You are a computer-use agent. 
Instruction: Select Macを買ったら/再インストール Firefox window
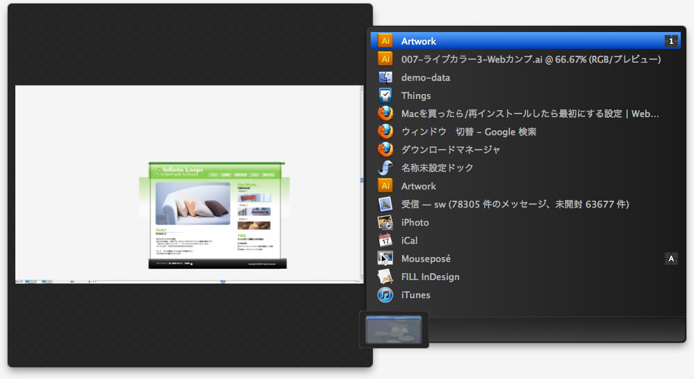(x=525, y=114)
